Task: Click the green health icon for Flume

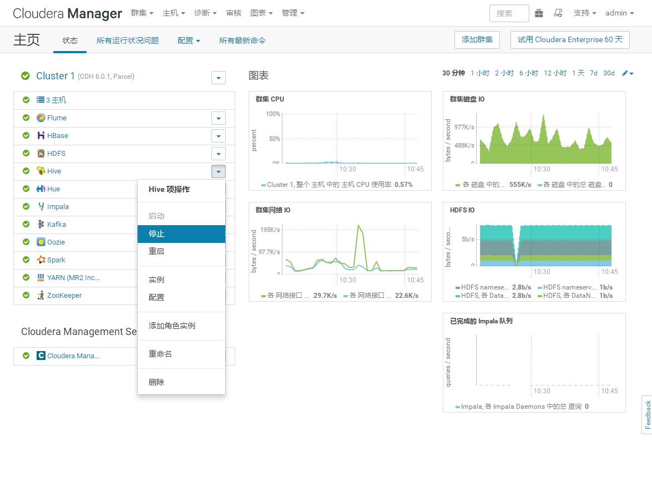Action: [x=26, y=118]
